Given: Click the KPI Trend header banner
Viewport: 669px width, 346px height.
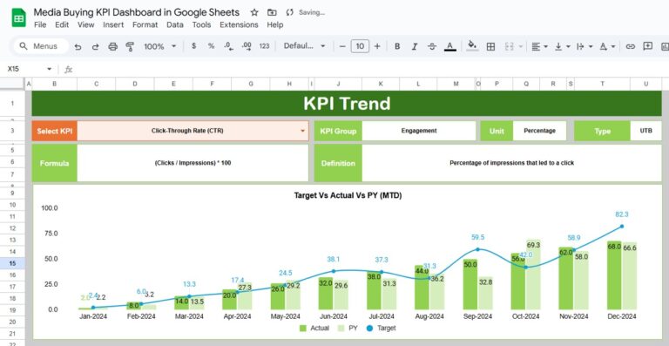Looking at the screenshot, I should [347, 103].
